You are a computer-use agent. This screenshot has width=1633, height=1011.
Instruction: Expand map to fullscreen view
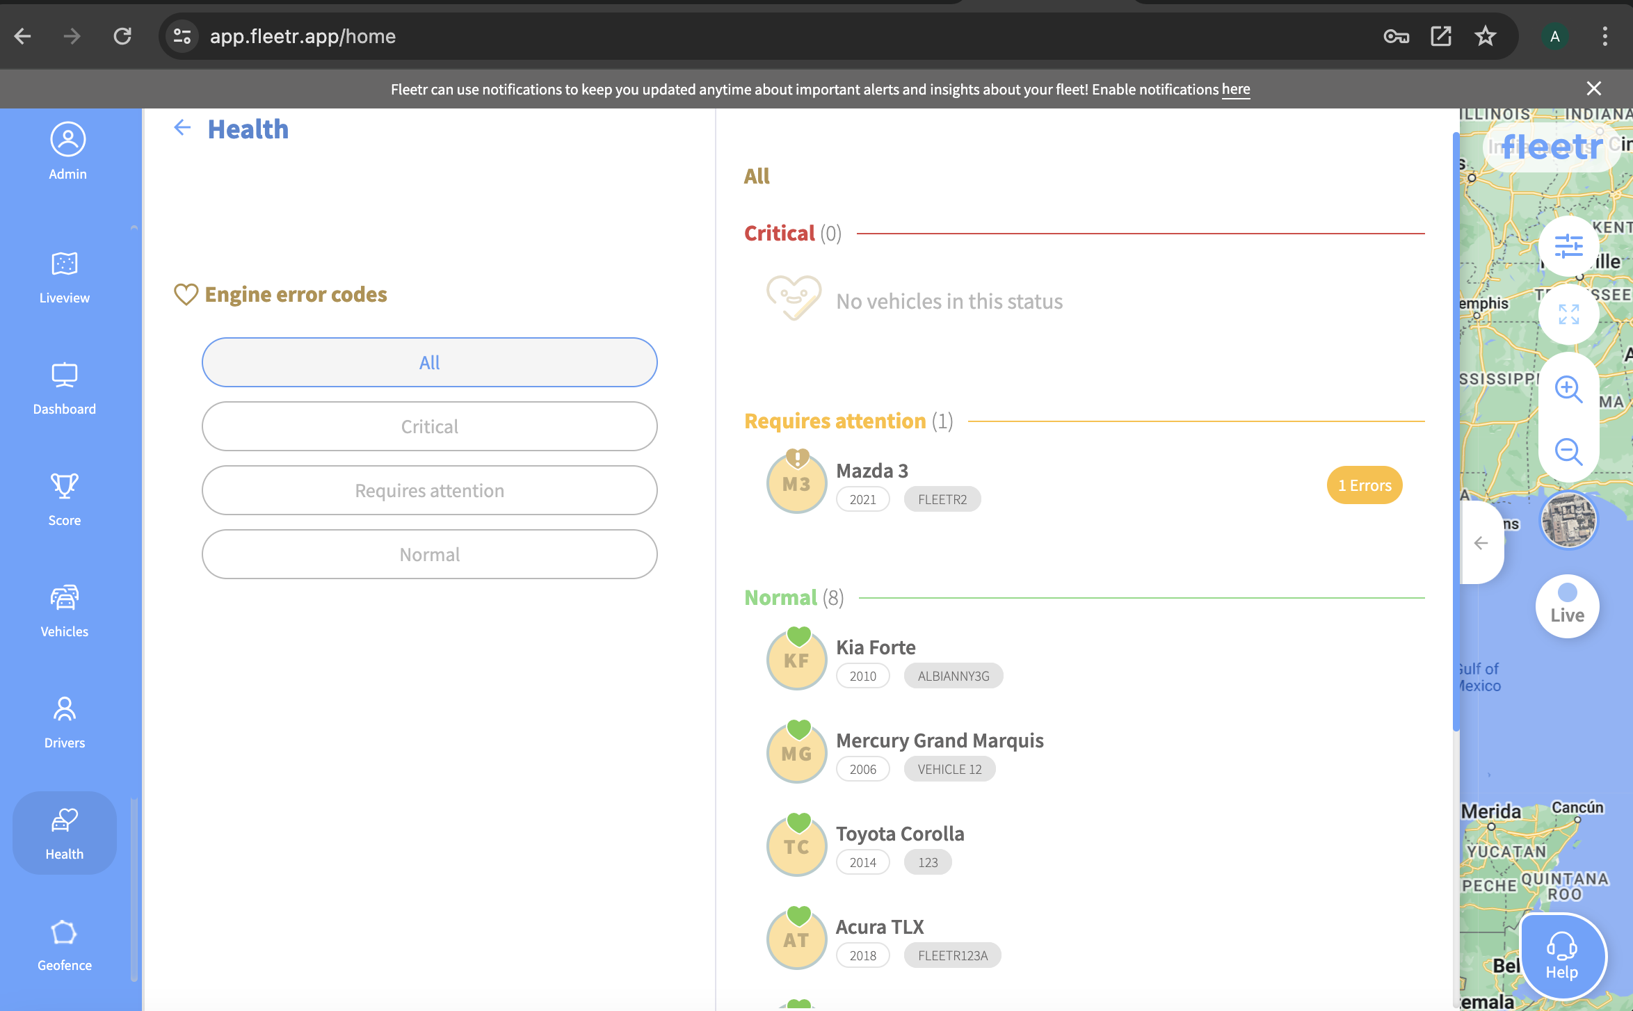click(x=1568, y=314)
